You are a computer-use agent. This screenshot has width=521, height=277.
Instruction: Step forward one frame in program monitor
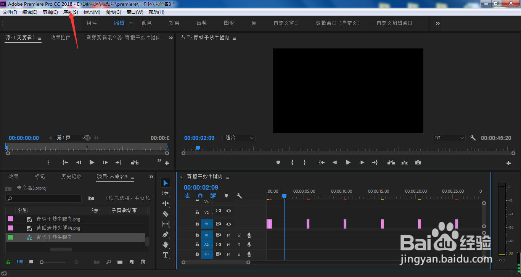362,163
